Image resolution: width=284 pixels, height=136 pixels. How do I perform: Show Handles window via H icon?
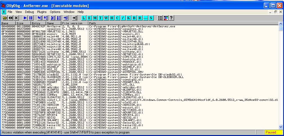[x=112, y=18]
